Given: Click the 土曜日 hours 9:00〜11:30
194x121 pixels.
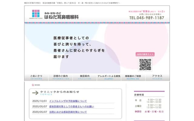Looking at the screenshot, I should tap(155, 105).
